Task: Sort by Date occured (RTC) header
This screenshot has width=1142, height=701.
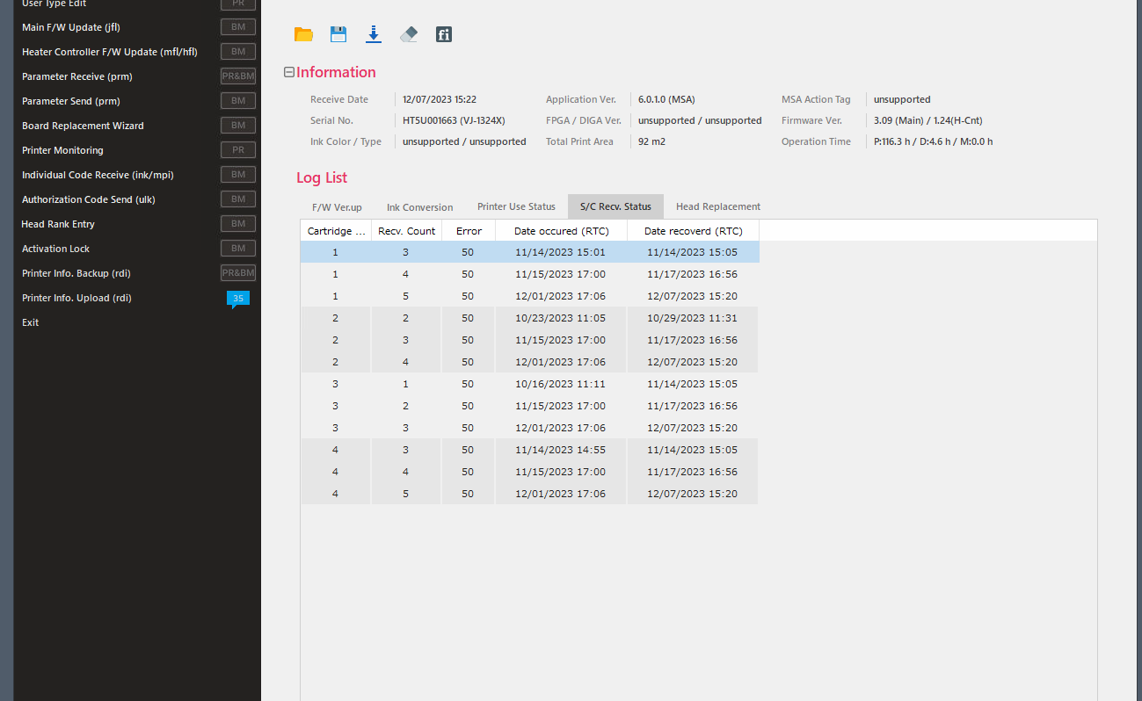Action: pyautogui.click(x=561, y=231)
